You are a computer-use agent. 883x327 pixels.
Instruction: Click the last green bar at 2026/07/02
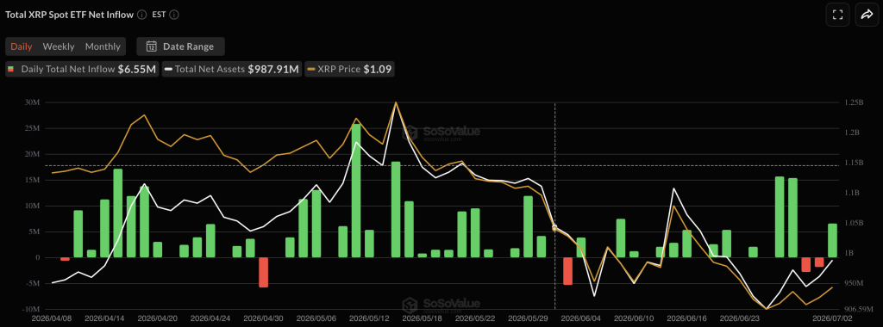832,240
